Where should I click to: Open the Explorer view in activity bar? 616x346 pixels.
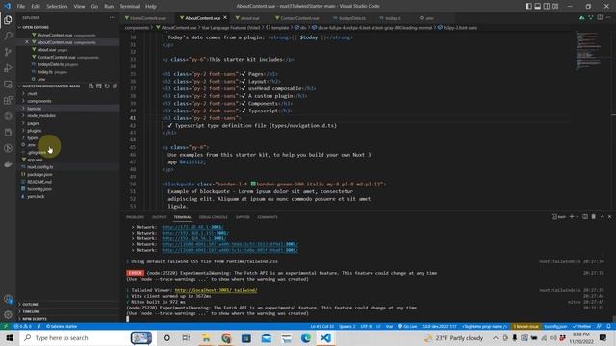point(8,20)
